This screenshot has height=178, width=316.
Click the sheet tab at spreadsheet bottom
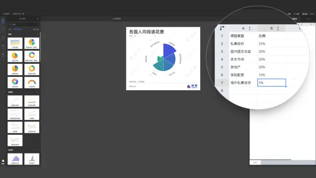pos(255,163)
